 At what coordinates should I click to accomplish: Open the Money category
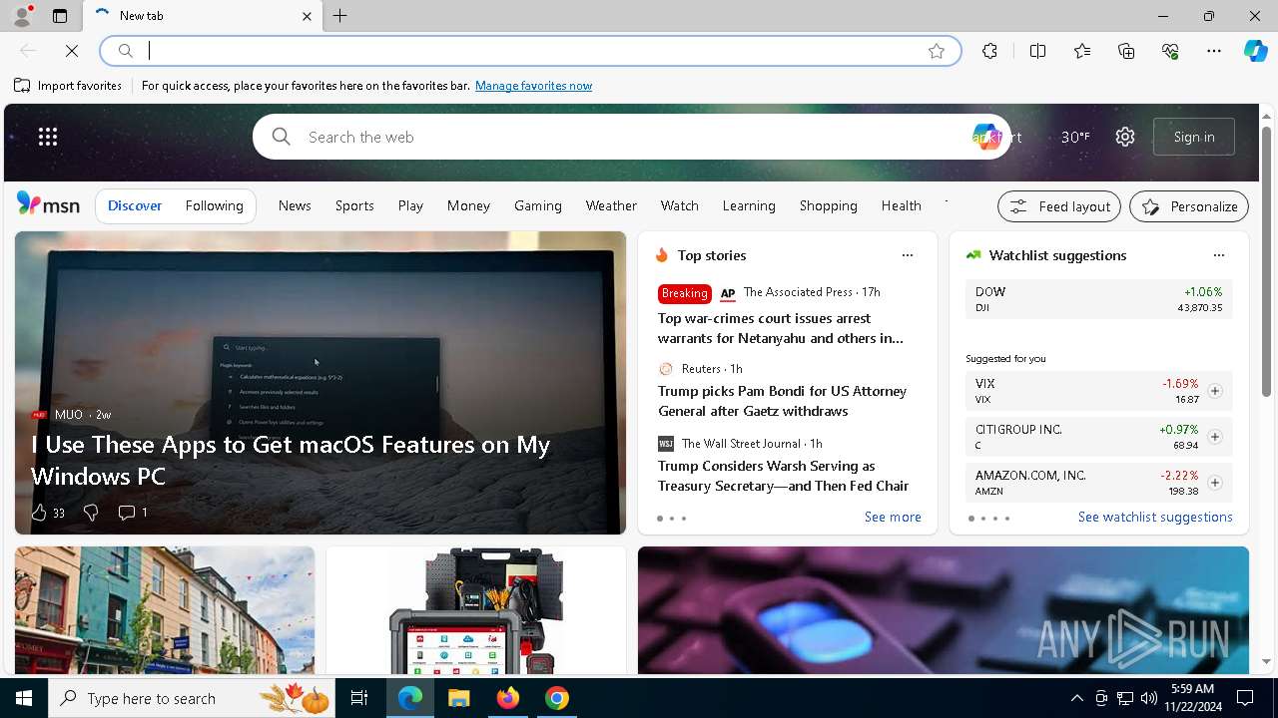pyautogui.click(x=468, y=205)
